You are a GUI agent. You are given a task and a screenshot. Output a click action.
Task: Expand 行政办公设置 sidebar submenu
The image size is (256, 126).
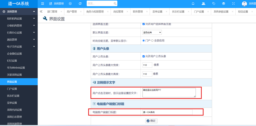pos(34,32)
